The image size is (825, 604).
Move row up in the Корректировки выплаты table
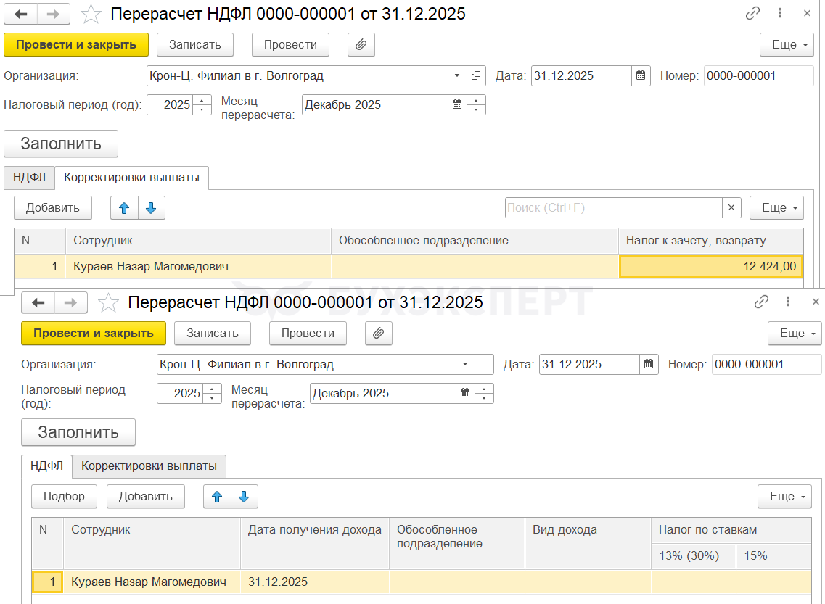(x=124, y=208)
